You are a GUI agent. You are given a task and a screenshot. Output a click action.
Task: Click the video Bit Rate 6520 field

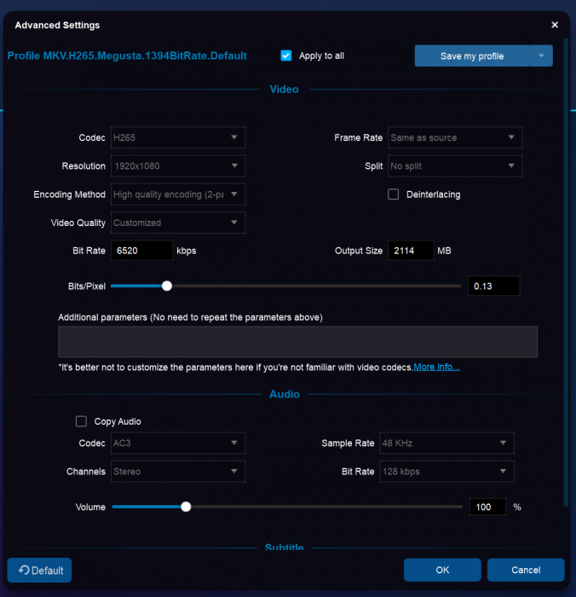click(142, 251)
